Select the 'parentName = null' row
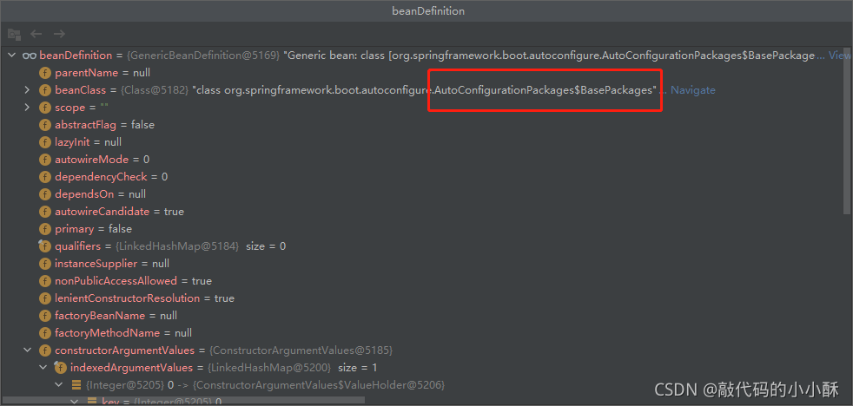The image size is (853, 406). coord(102,73)
